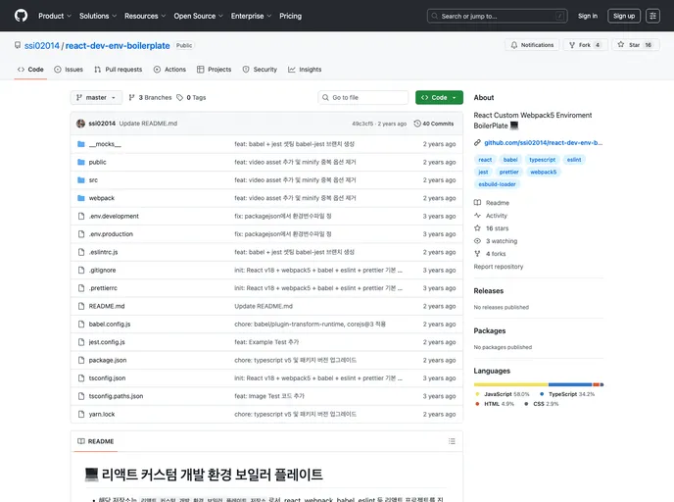
Task: Expand the Open Source menu
Action: (198, 16)
